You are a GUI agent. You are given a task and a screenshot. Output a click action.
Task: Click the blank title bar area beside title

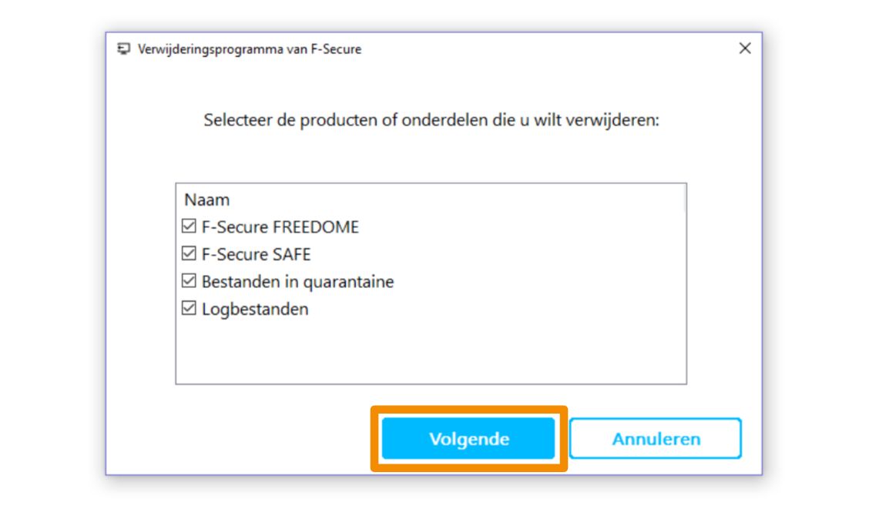point(539,49)
